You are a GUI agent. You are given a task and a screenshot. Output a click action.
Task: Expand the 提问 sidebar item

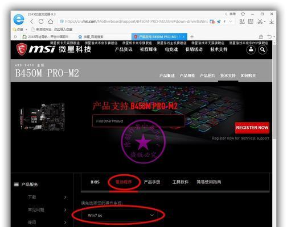pyautogui.click(x=47, y=222)
